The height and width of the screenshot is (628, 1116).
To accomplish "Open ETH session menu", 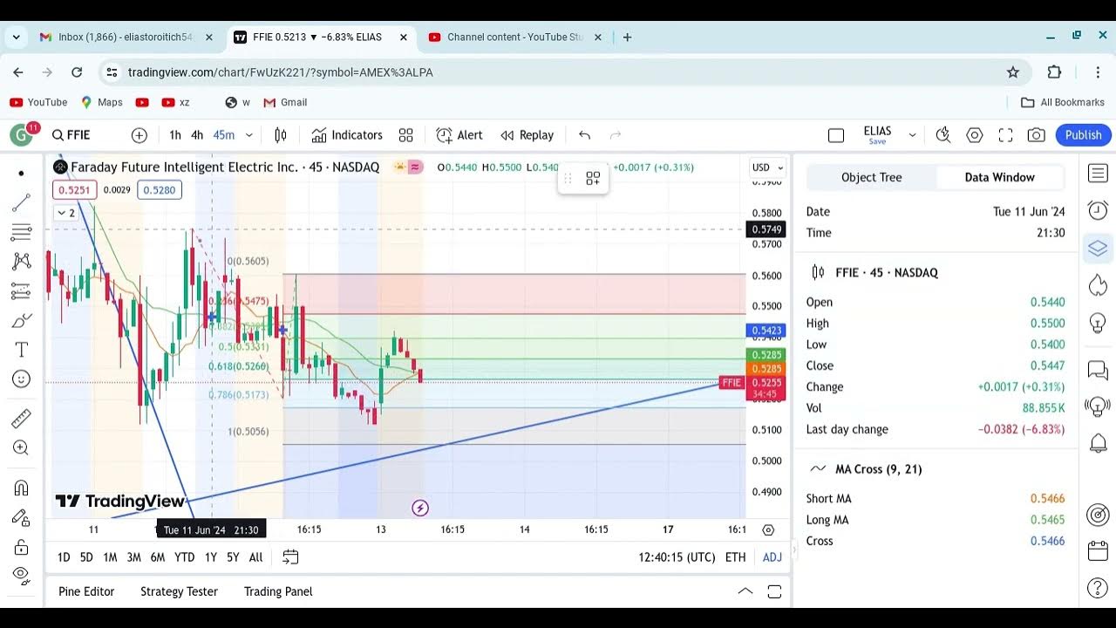I will pos(736,557).
